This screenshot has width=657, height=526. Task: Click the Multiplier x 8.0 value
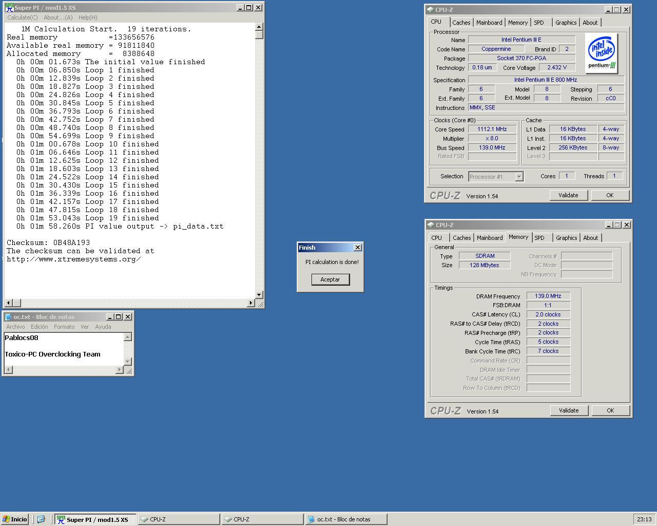[x=492, y=139]
